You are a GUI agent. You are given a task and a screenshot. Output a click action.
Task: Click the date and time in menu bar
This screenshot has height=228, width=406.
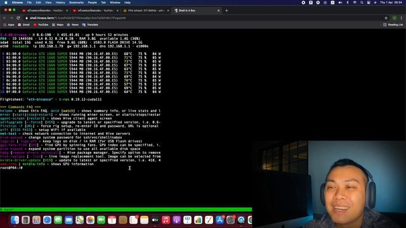point(391,3)
